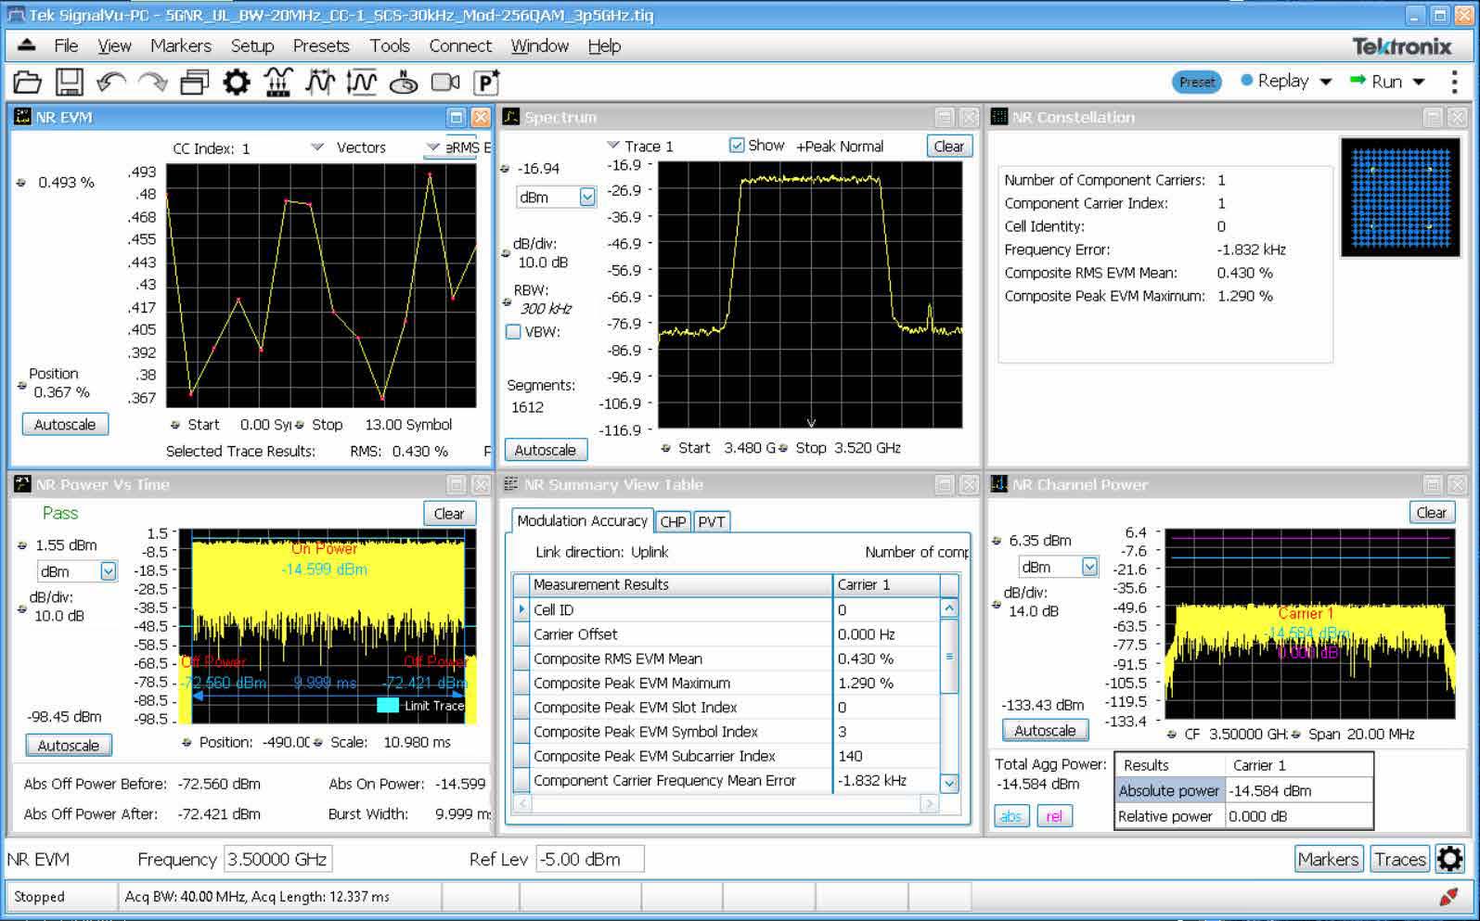Click the open file folder icon
This screenshot has width=1480, height=921.
(27, 83)
